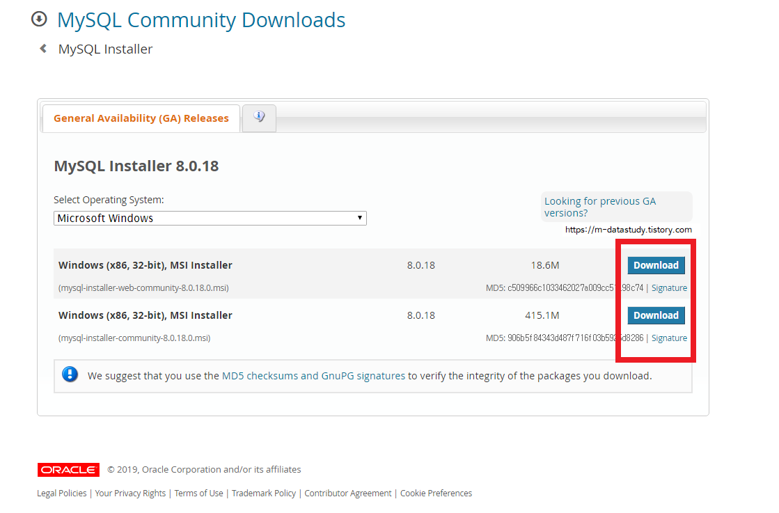
Task: Open Terms of Use footer link
Action: tap(198, 493)
